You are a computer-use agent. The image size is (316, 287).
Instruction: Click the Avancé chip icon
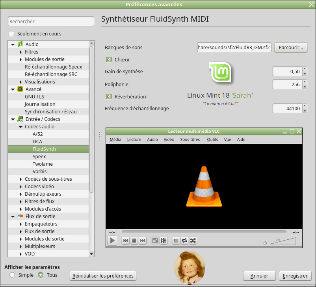tap(20, 89)
